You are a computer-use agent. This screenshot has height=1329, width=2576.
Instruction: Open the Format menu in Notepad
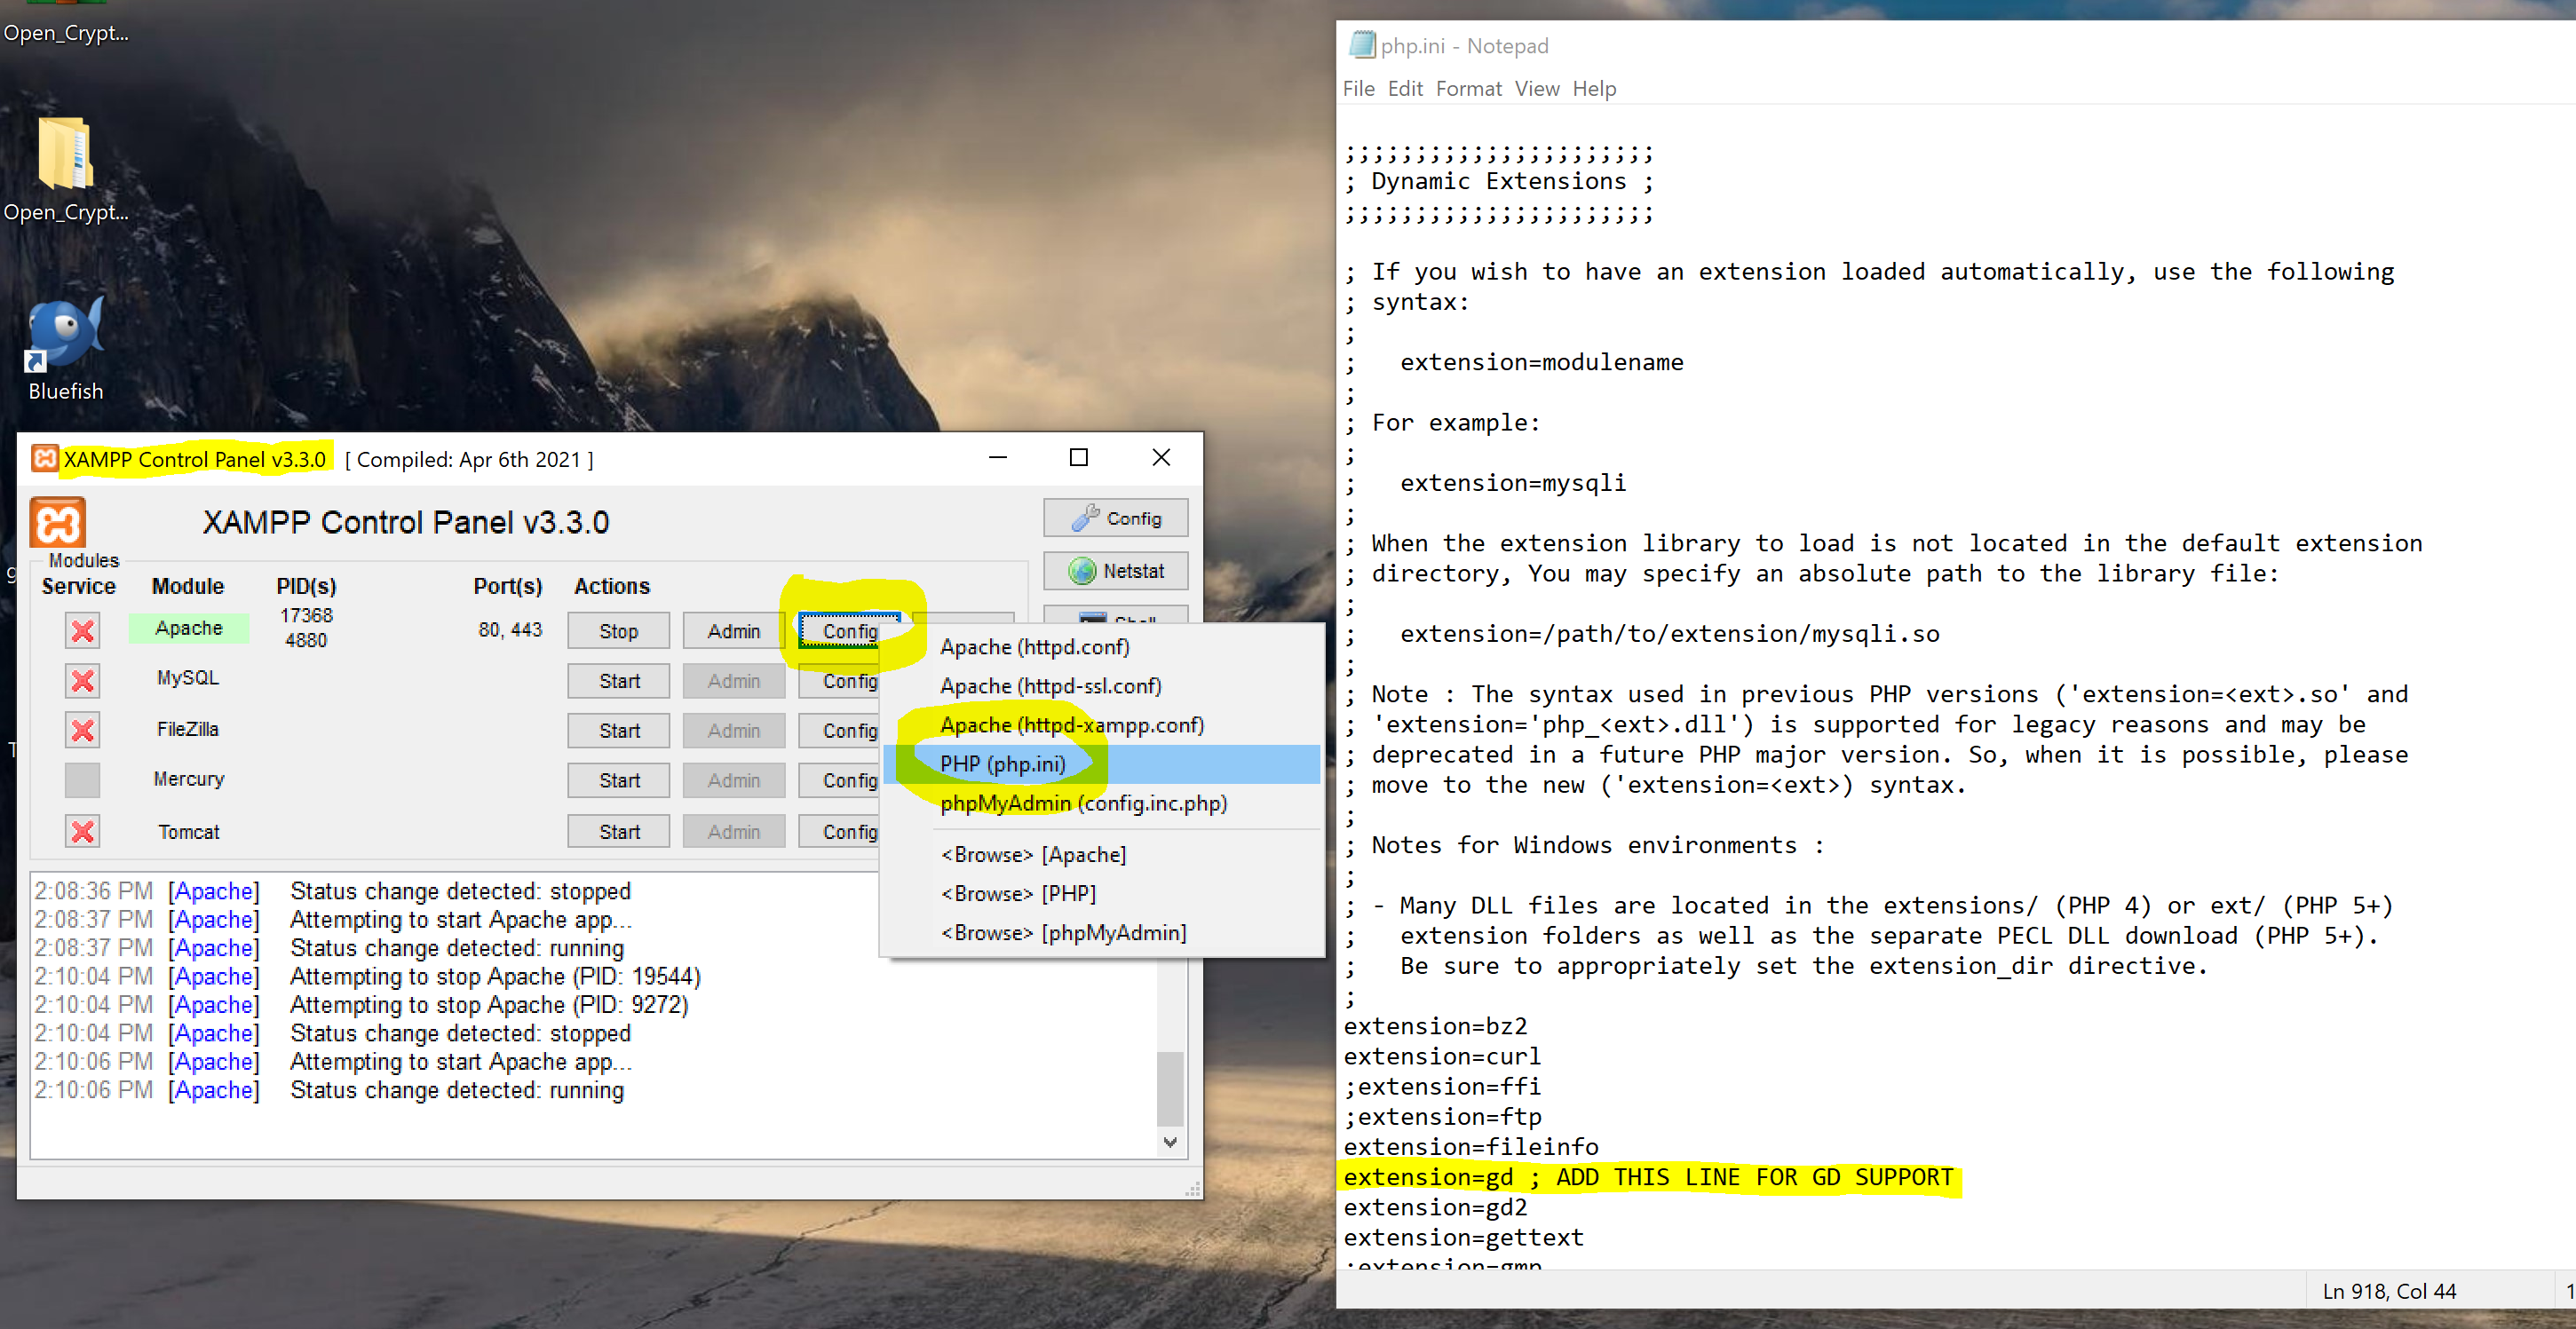(x=1468, y=89)
